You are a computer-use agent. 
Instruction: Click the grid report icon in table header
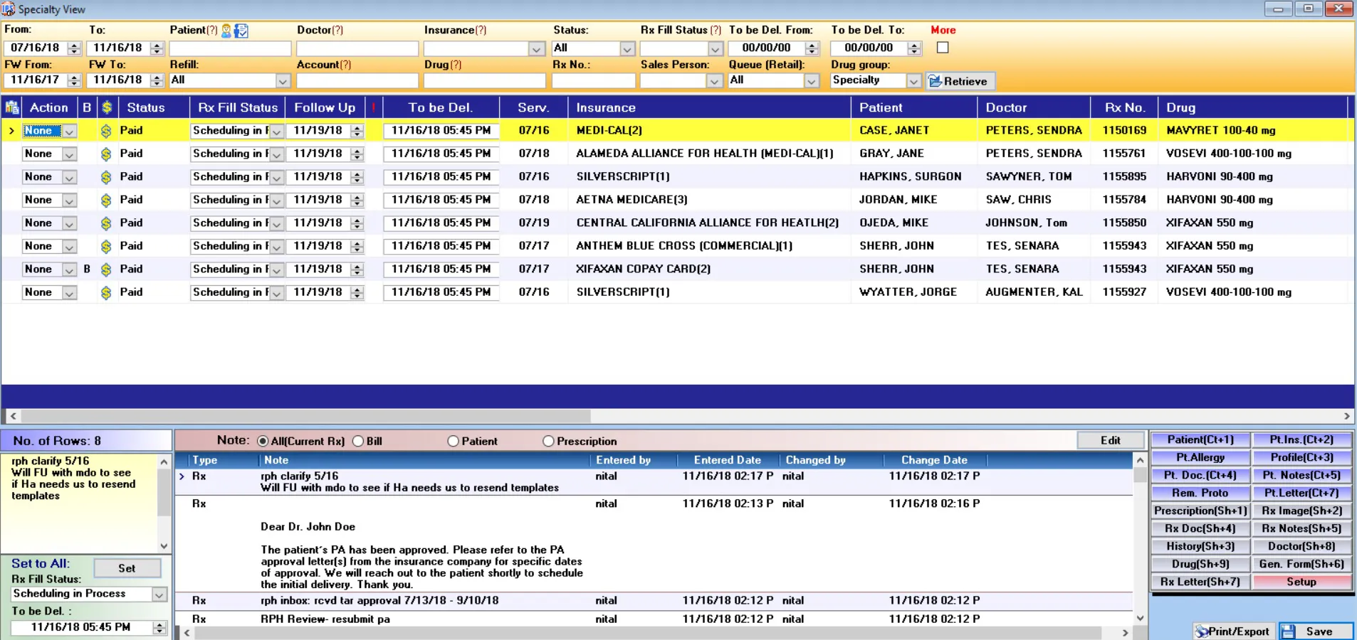pyautogui.click(x=12, y=108)
